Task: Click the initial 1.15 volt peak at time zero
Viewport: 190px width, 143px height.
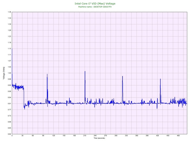Action: [x=12, y=49]
